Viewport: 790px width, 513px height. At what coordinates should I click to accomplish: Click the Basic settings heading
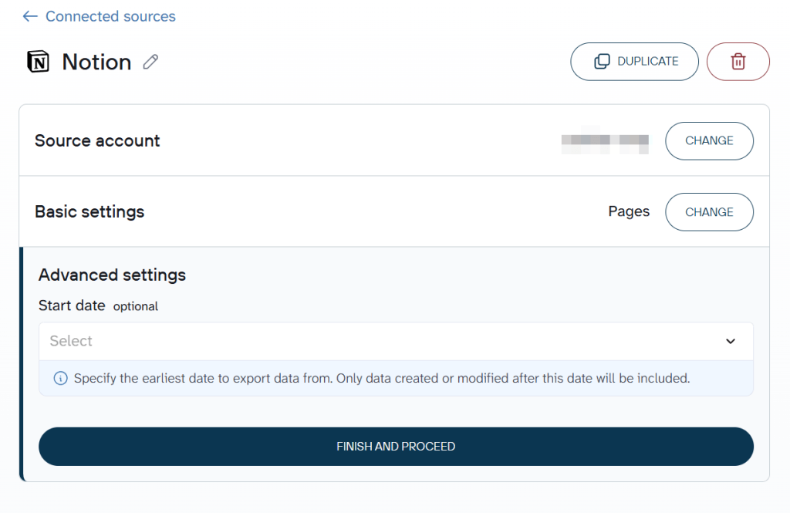(89, 211)
